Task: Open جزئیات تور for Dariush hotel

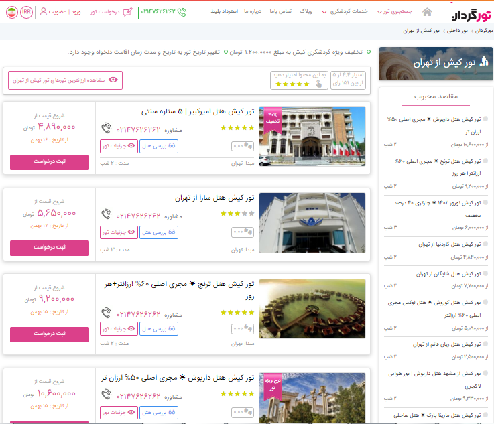Action: (x=119, y=413)
